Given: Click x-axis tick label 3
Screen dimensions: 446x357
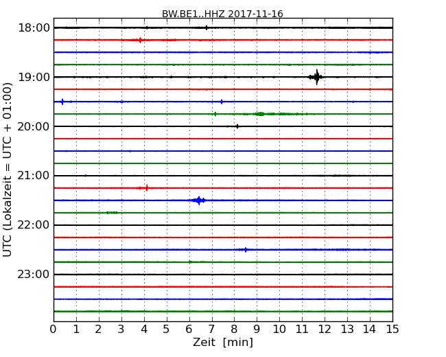Looking at the screenshot, I should 121,329.
